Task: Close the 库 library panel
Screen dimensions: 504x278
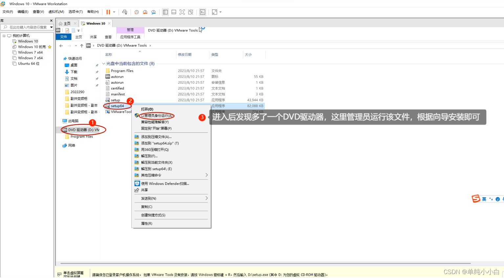Action: tap(51, 21)
